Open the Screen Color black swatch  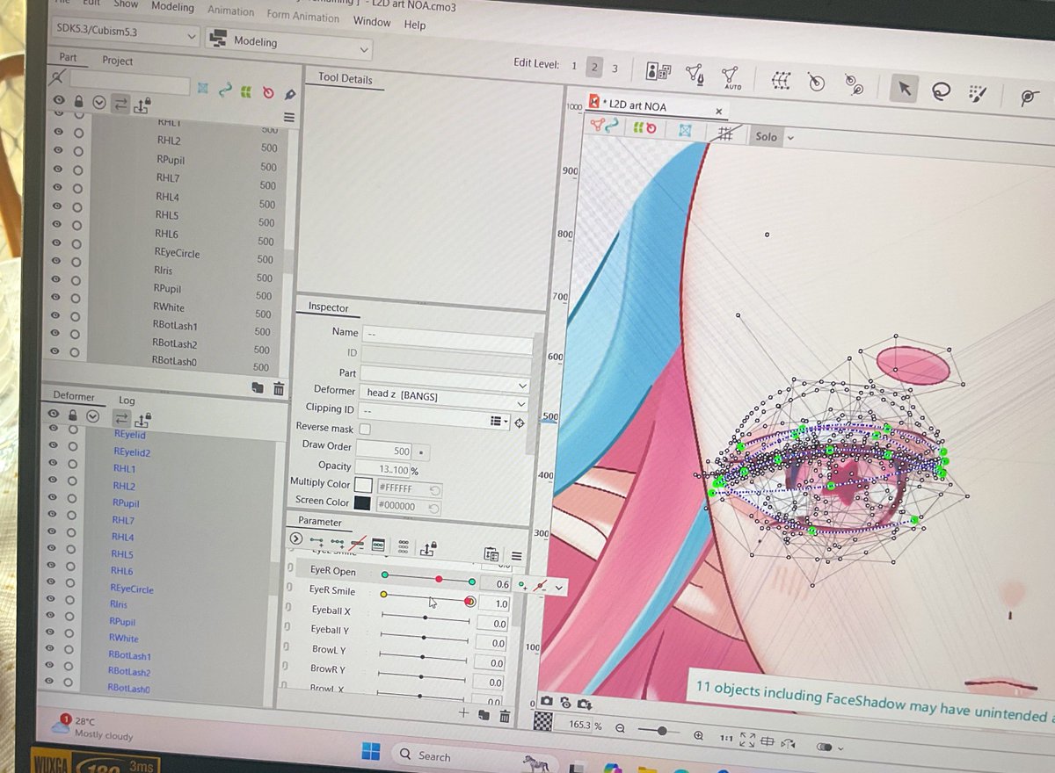point(362,503)
